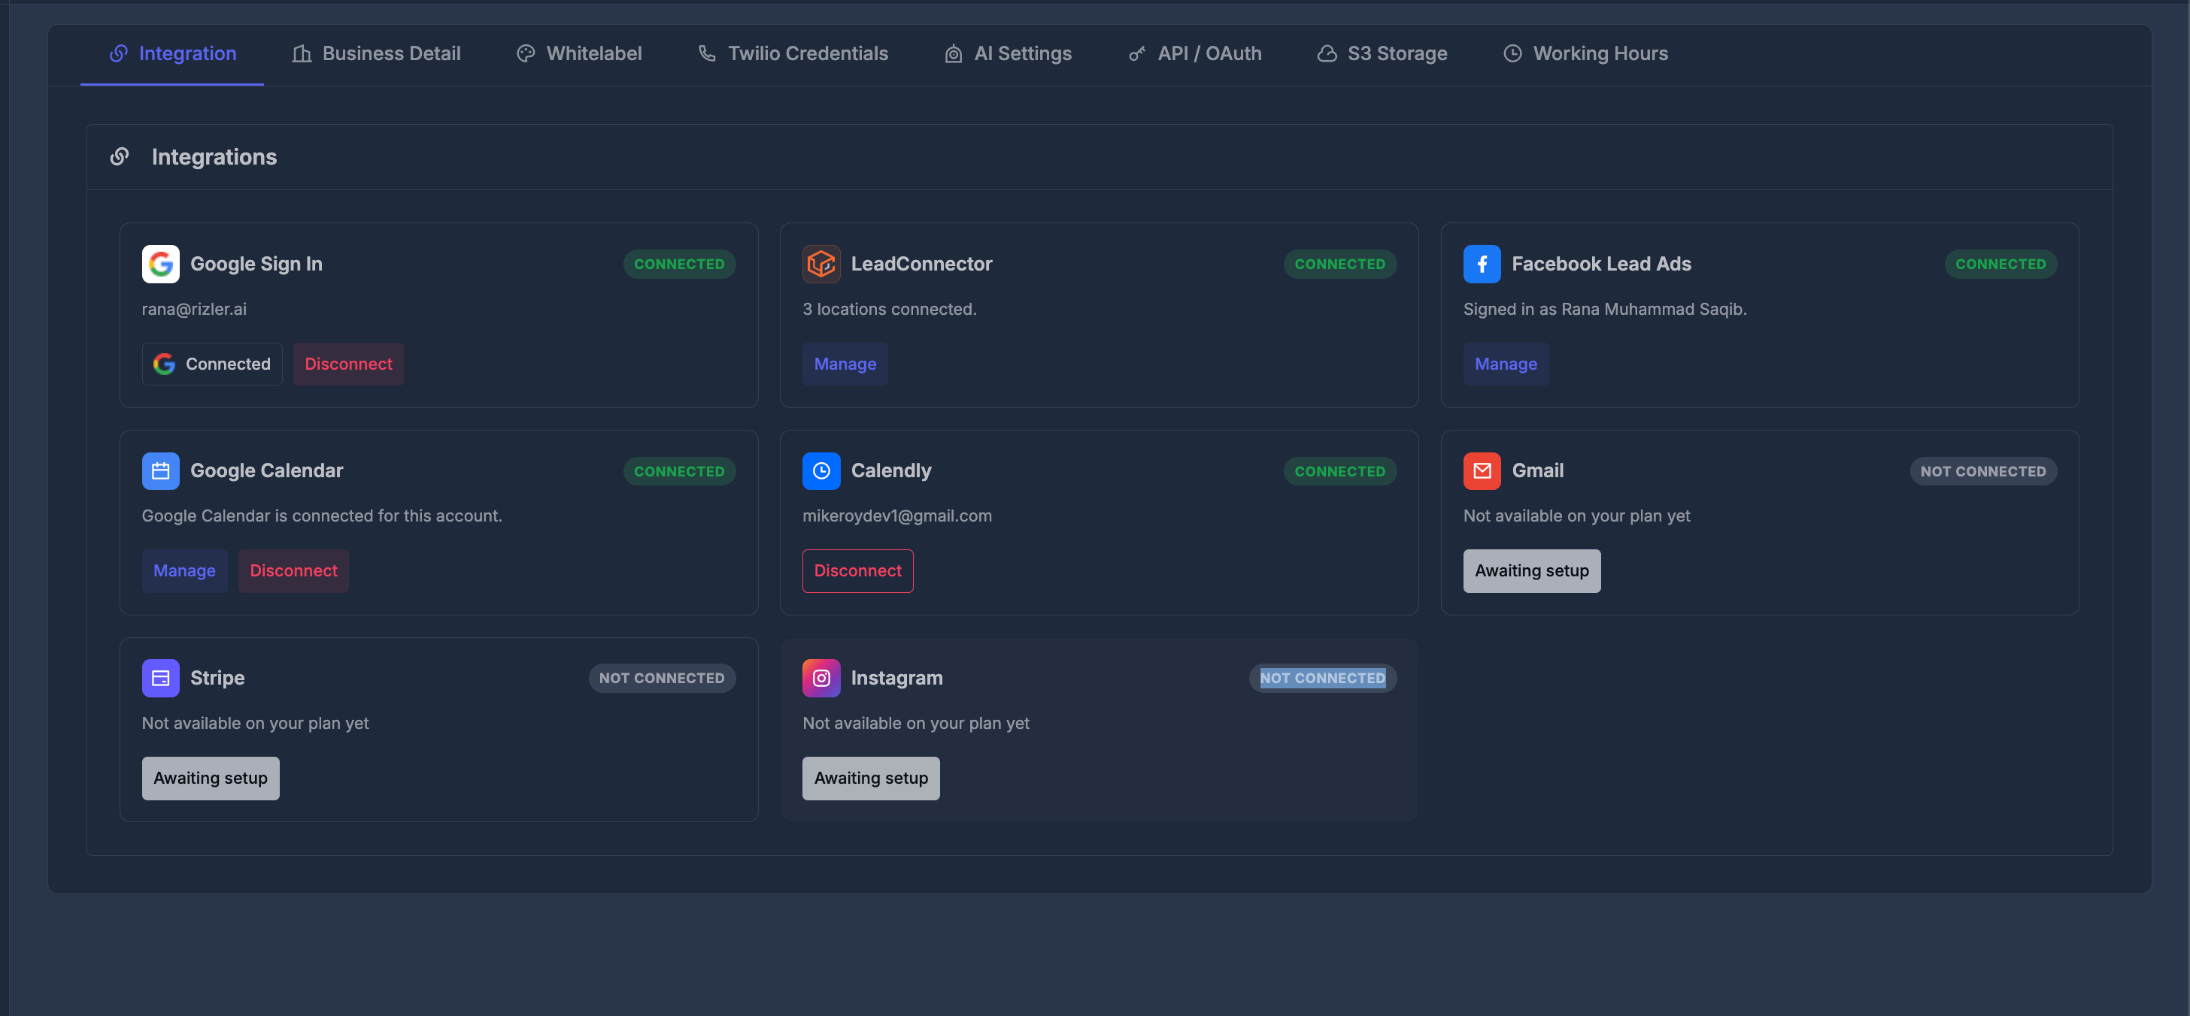Open the S3 Storage tab
Screen dimensions: 2190x1016
click(1382, 53)
